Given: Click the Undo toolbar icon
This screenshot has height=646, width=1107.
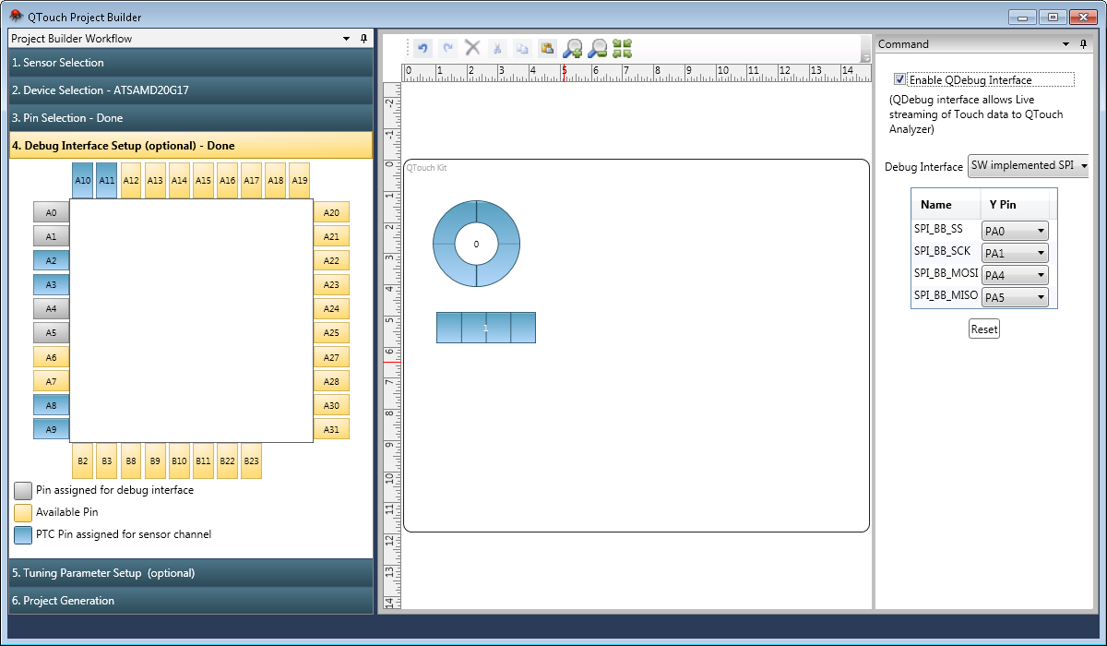Looking at the screenshot, I should [423, 48].
